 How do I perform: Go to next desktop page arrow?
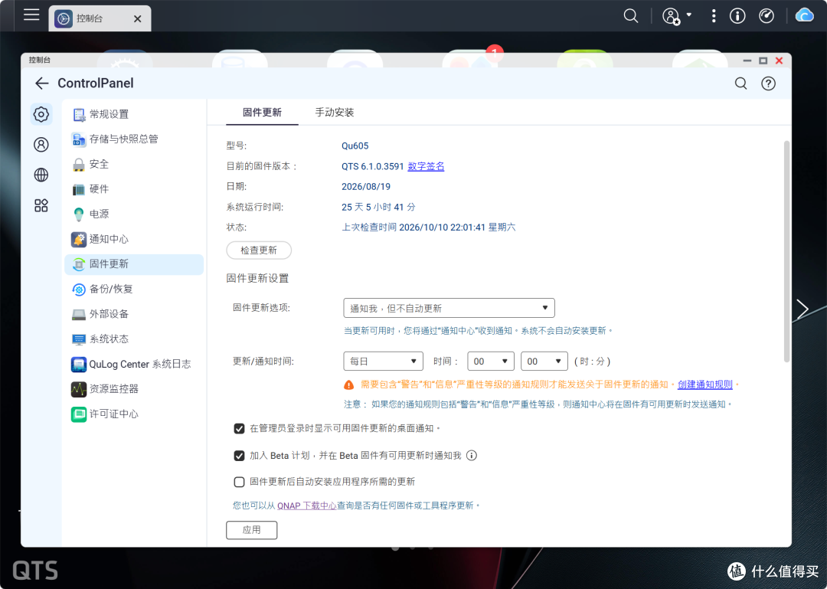[x=802, y=309]
